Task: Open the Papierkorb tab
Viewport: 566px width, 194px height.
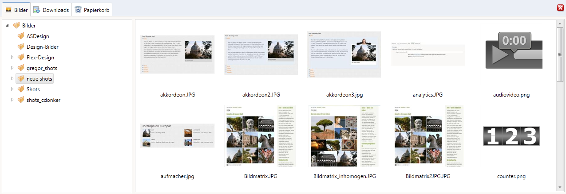Action: tap(92, 10)
